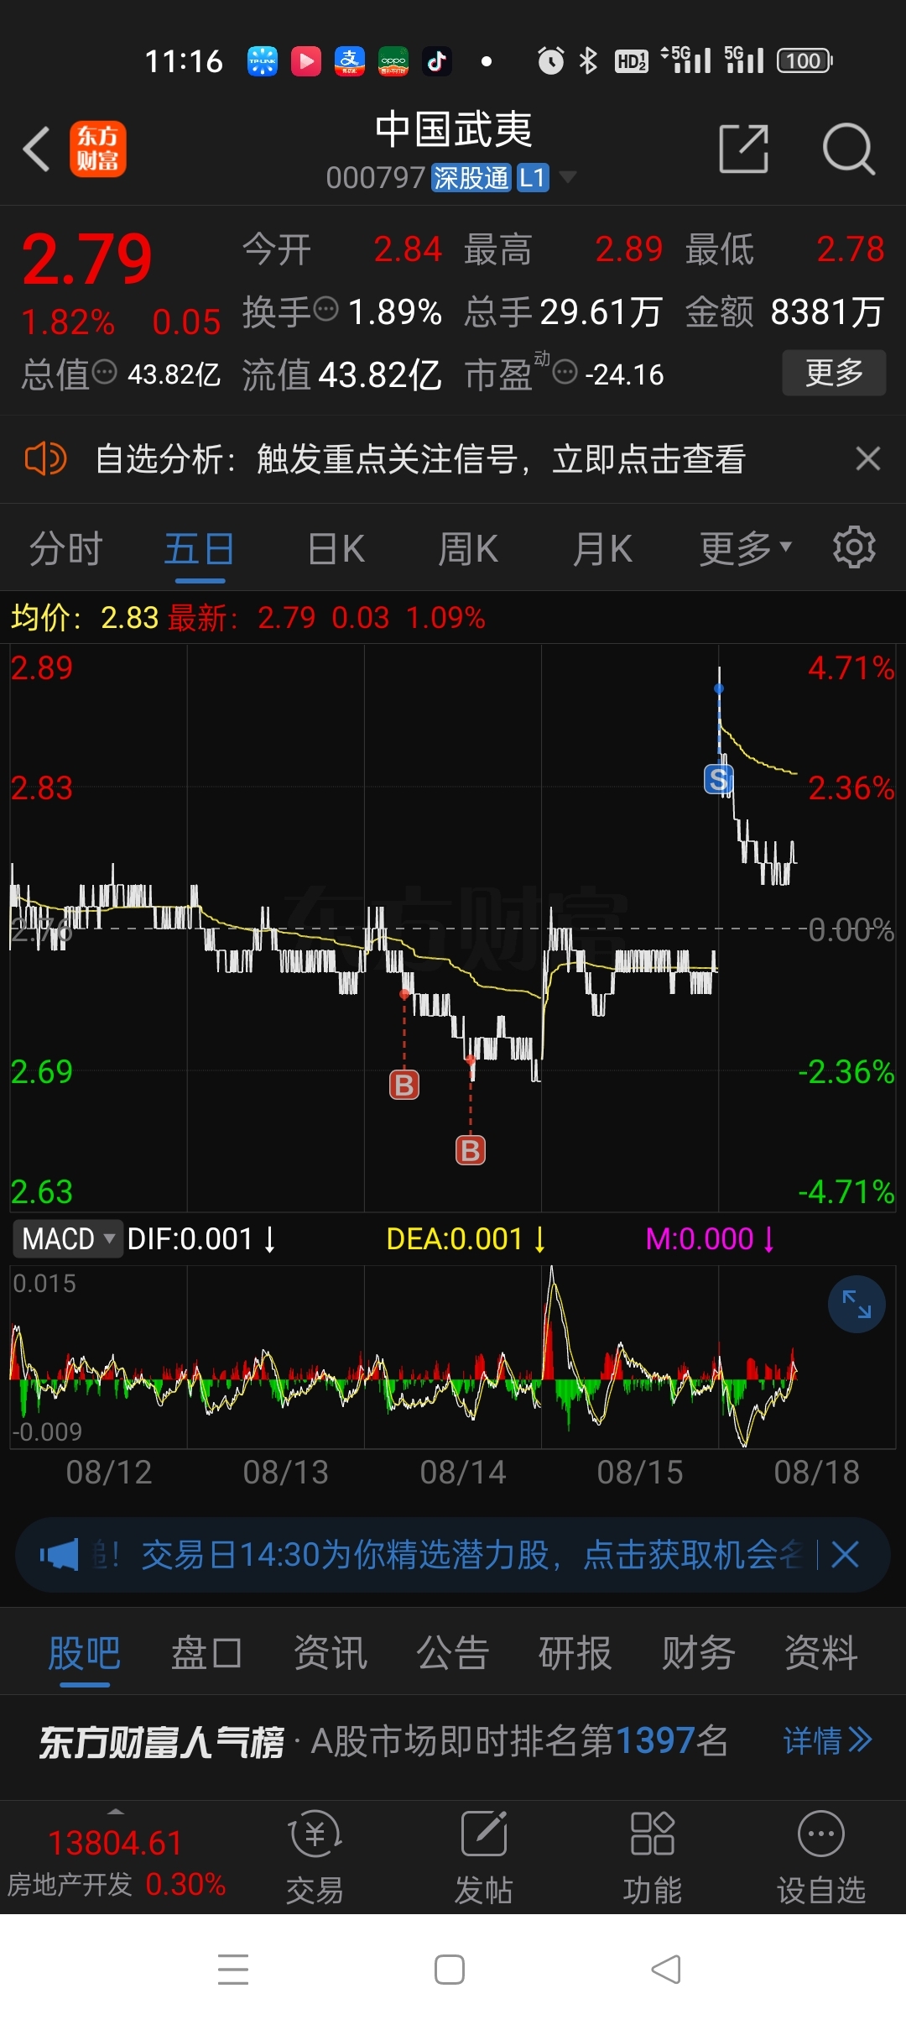Viewport: 906px width, 2025px height.
Task: Switch to 周K chart tab
Action: pos(468,549)
